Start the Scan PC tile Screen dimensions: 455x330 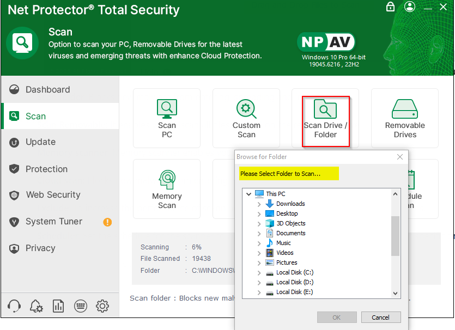167,118
